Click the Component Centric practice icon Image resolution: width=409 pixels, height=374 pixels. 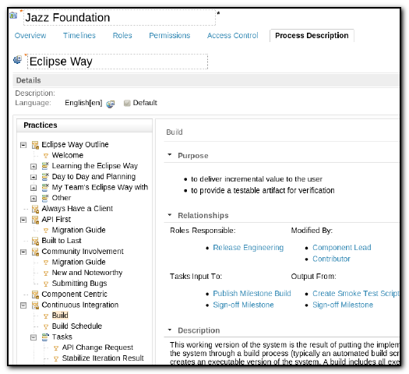tap(35, 295)
